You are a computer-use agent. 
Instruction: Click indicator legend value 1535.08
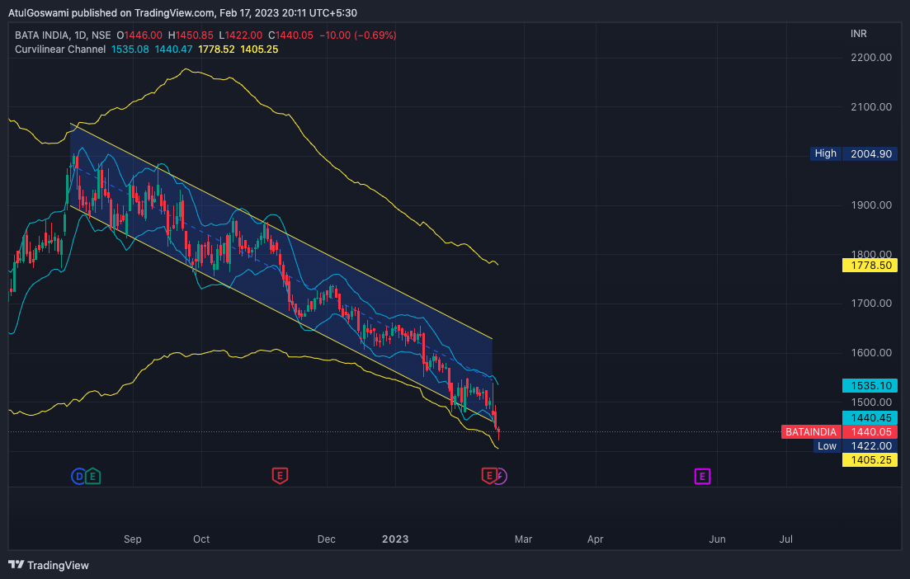click(x=130, y=49)
